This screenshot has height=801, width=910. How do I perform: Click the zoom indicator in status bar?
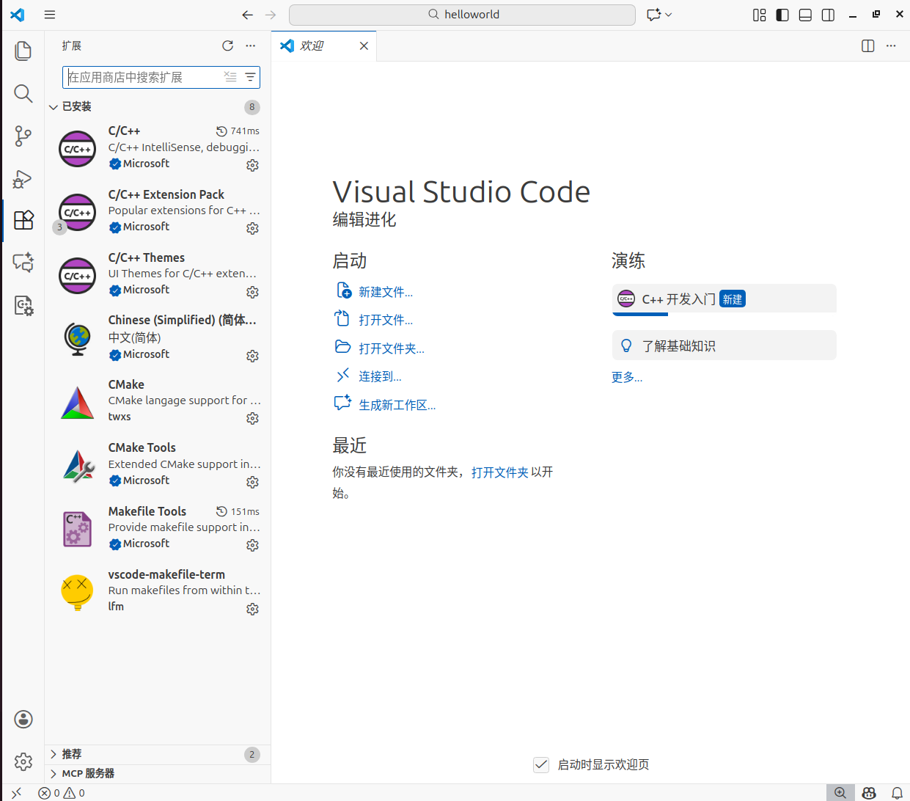point(840,793)
